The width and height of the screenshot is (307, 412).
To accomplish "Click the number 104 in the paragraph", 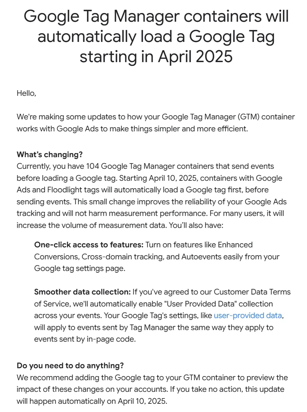I will tap(92, 166).
